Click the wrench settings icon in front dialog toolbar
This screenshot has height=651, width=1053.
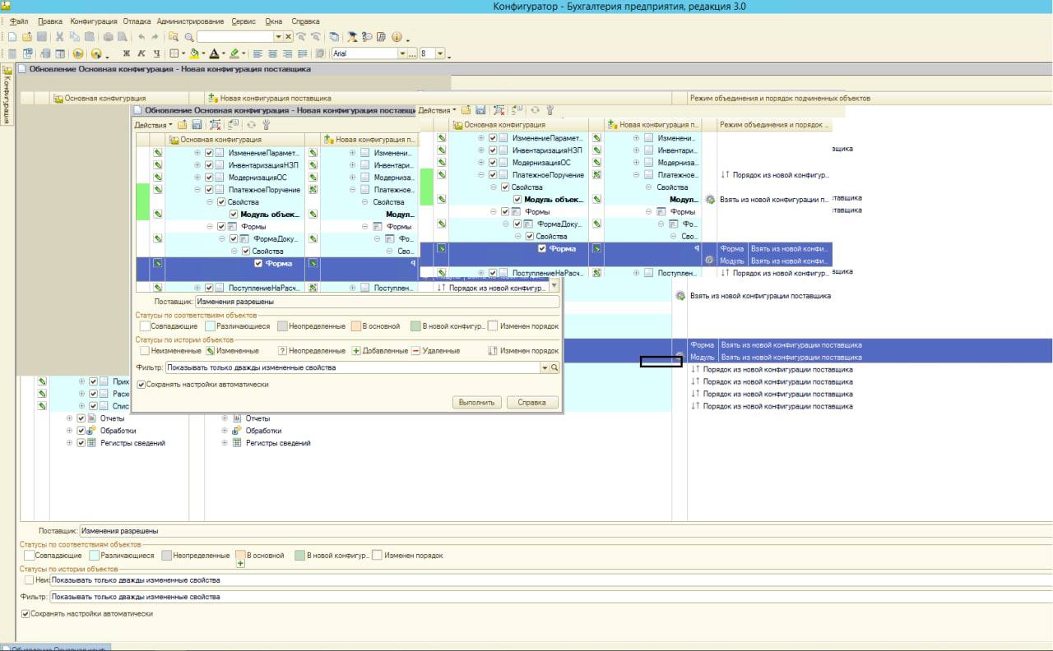coord(266,125)
